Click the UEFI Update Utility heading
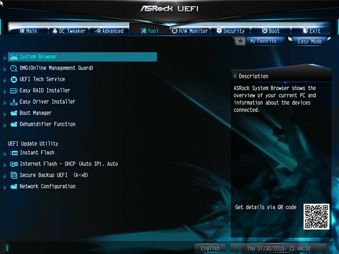The image size is (339, 254). [x=33, y=143]
